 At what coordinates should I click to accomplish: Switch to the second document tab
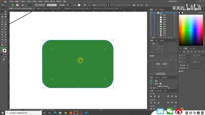coord(48,8)
